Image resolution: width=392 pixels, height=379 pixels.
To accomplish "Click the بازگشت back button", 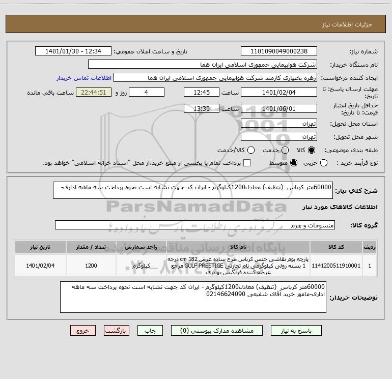I will pos(117,331).
